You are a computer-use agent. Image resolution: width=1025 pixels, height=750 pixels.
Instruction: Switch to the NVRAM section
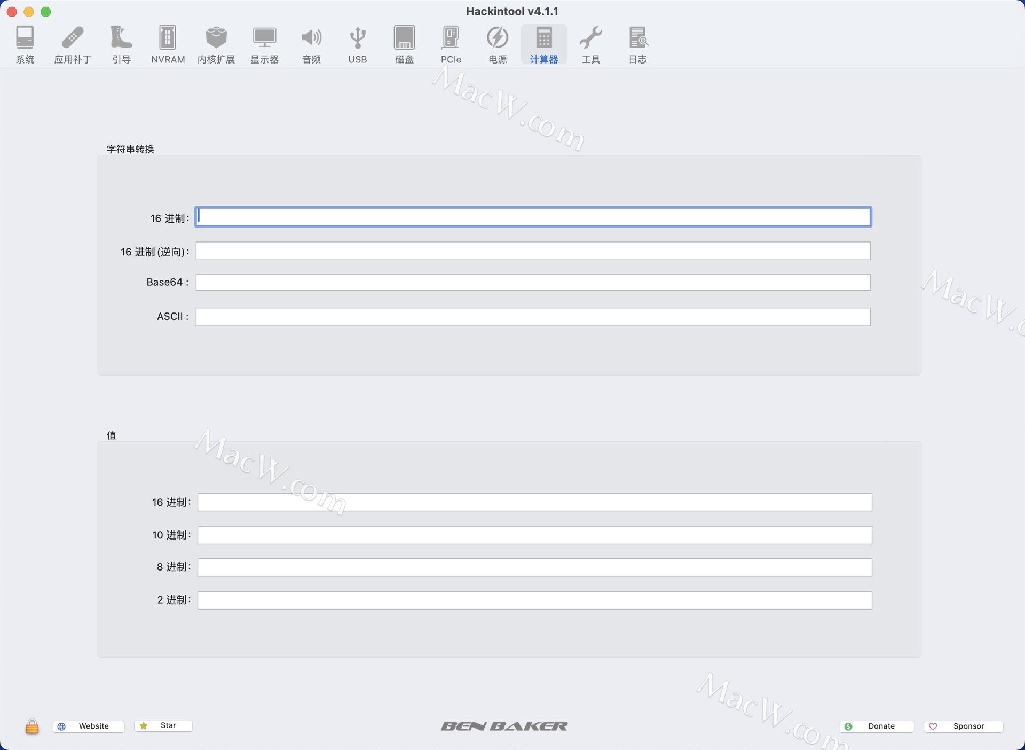click(168, 44)
